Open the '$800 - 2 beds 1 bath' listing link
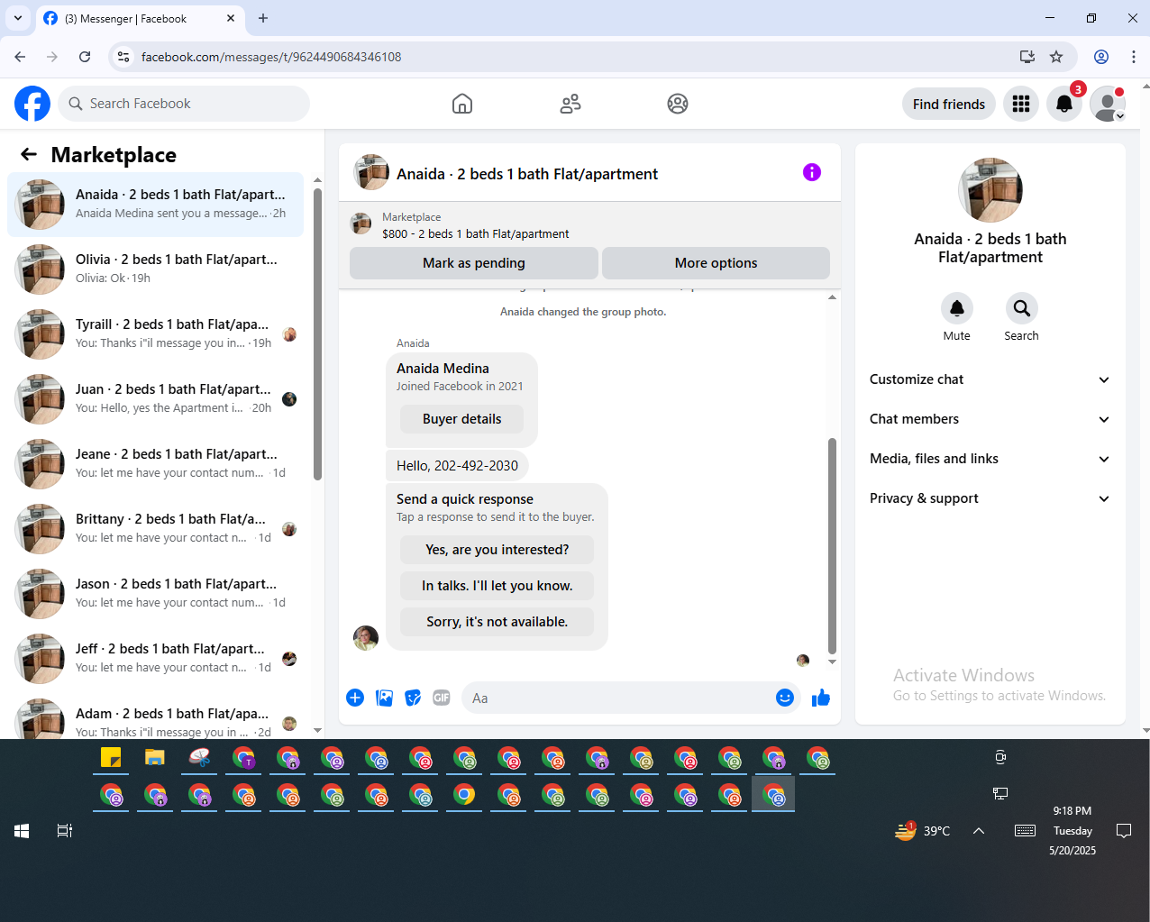This screenshot has width=1150, height=922. point(475,233)
